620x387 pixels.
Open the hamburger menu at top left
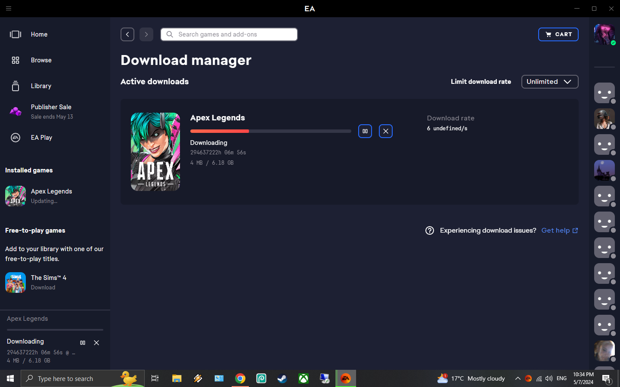pyautogui.click(x=9, y=9)
